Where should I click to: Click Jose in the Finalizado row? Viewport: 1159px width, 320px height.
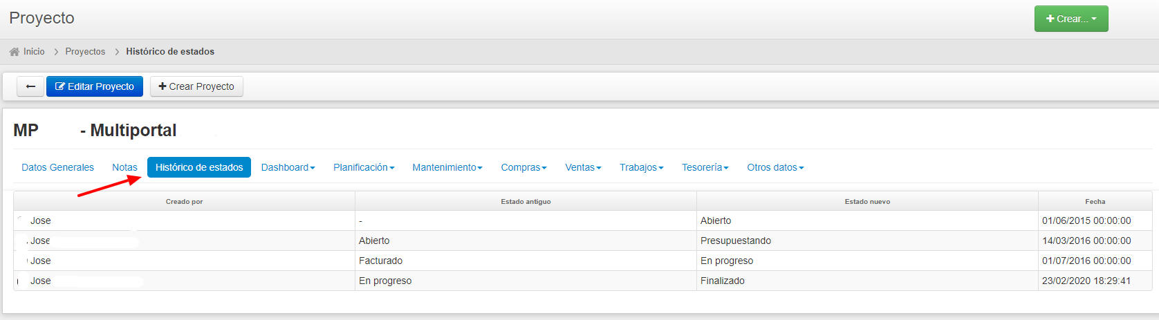click(x=41, y=281)
